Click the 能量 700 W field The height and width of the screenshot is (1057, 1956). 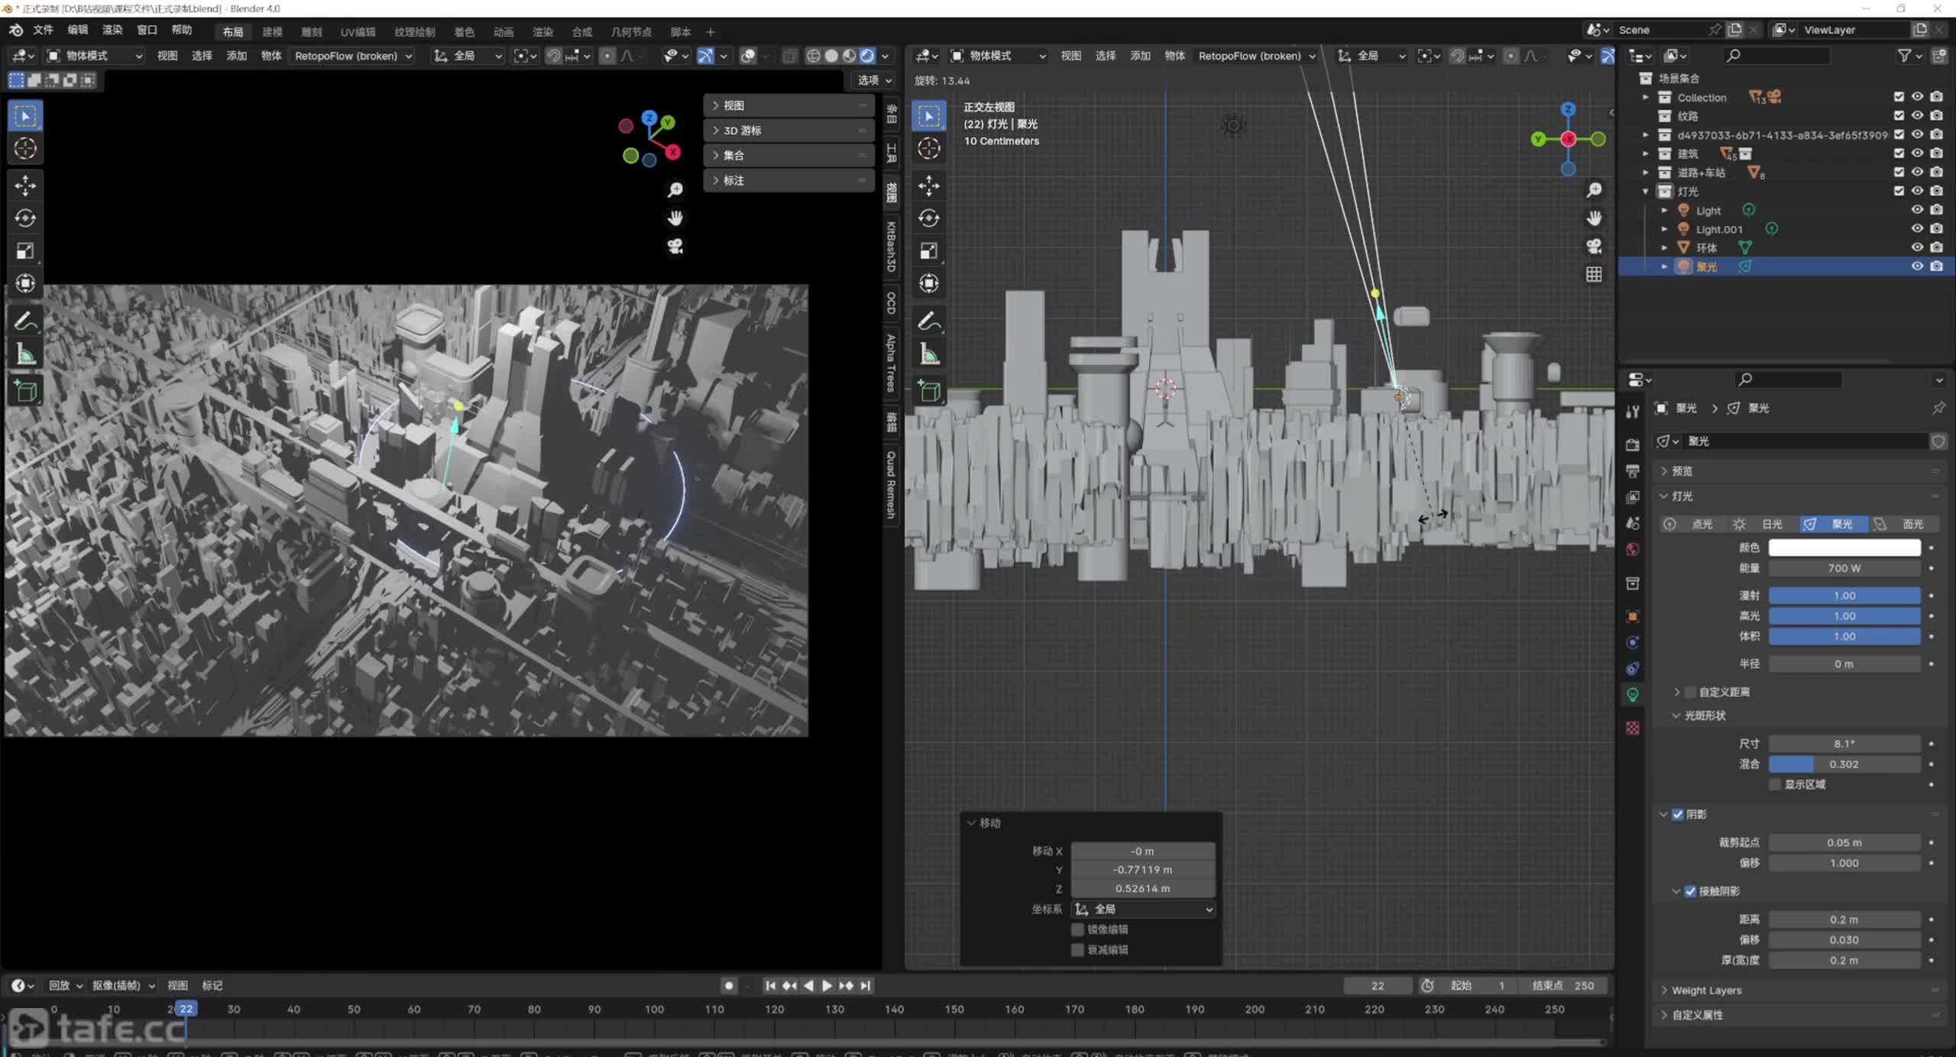[1844, 568]
